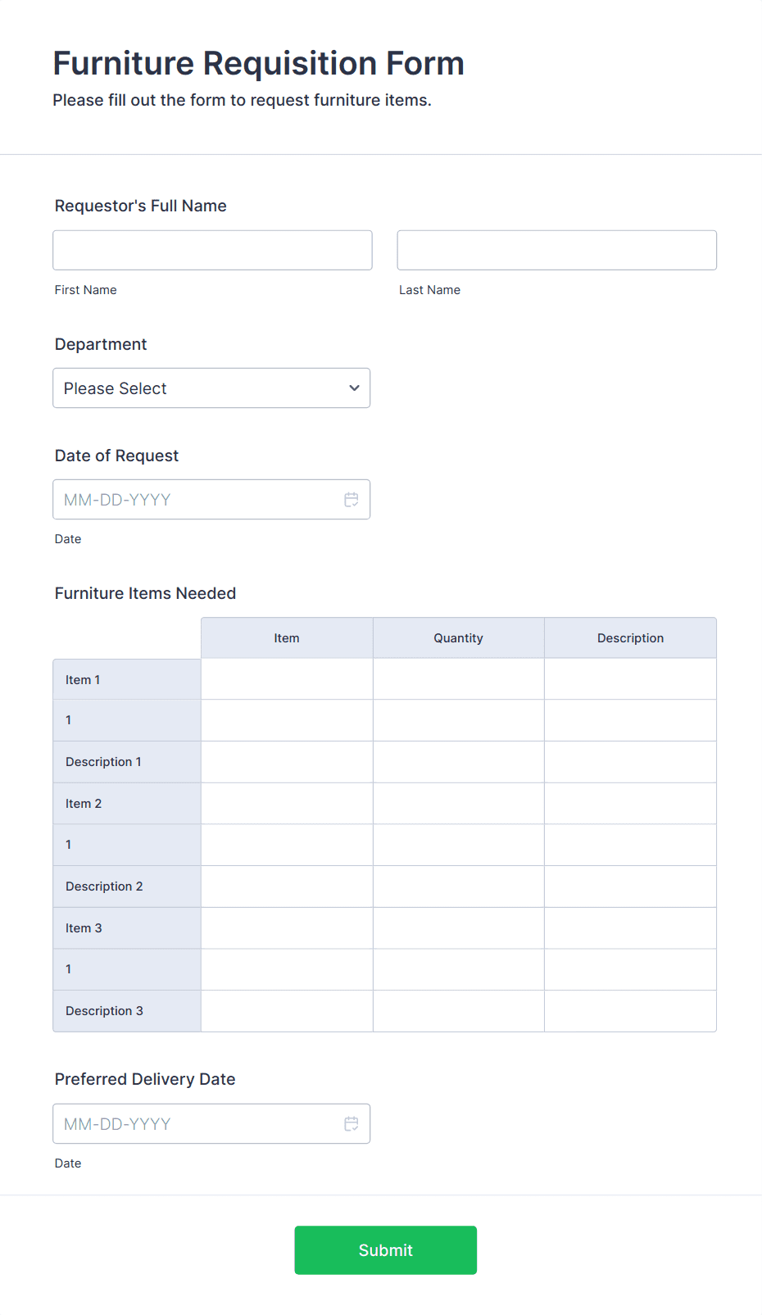
Task: Submit the furniture requisition form
Action: (x=385, y=1249)
